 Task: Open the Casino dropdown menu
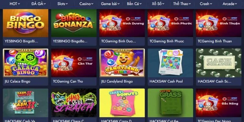86,4
